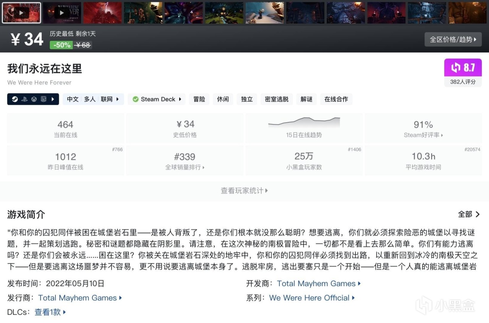Play the first red trailer video thumbnail
The image size is (489, 323).
[21, 13]
